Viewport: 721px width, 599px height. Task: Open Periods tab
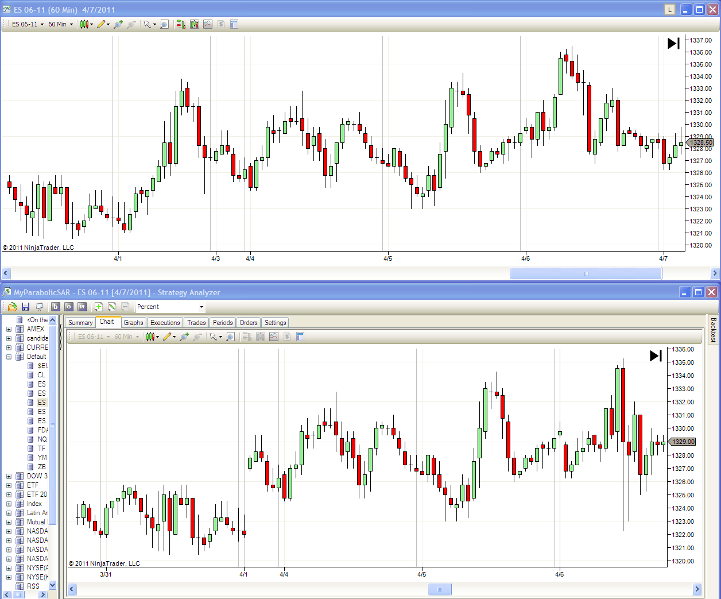coord(223,323)
